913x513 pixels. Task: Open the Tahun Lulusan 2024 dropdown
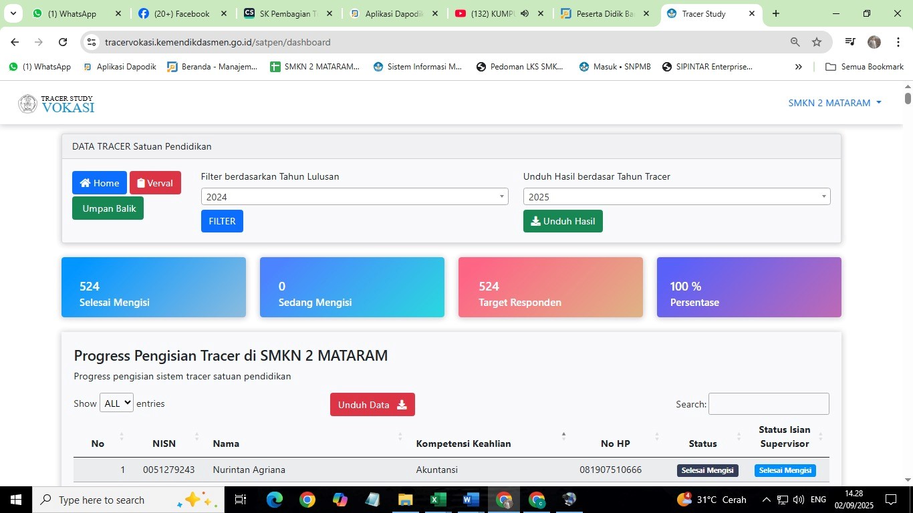pyautogui.click(x=354, y=196)
